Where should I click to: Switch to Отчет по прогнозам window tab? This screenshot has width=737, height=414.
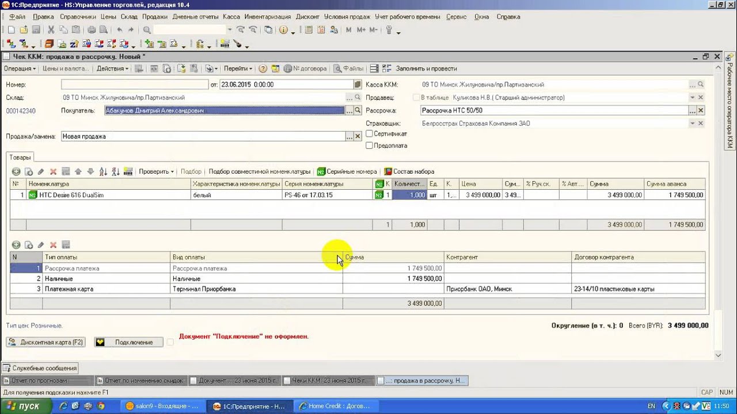pyautogui.click(x=47, y=381)
